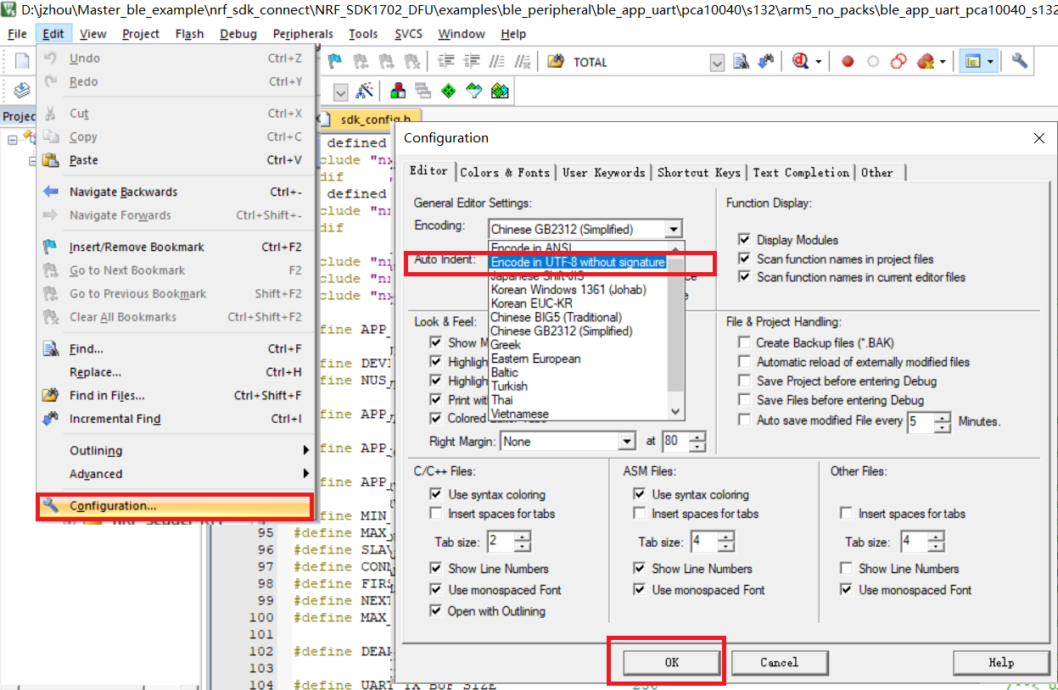Choose Find in Files... menu entry
1058x690 pixels.
pyautogui.click(x=176, y=395)
